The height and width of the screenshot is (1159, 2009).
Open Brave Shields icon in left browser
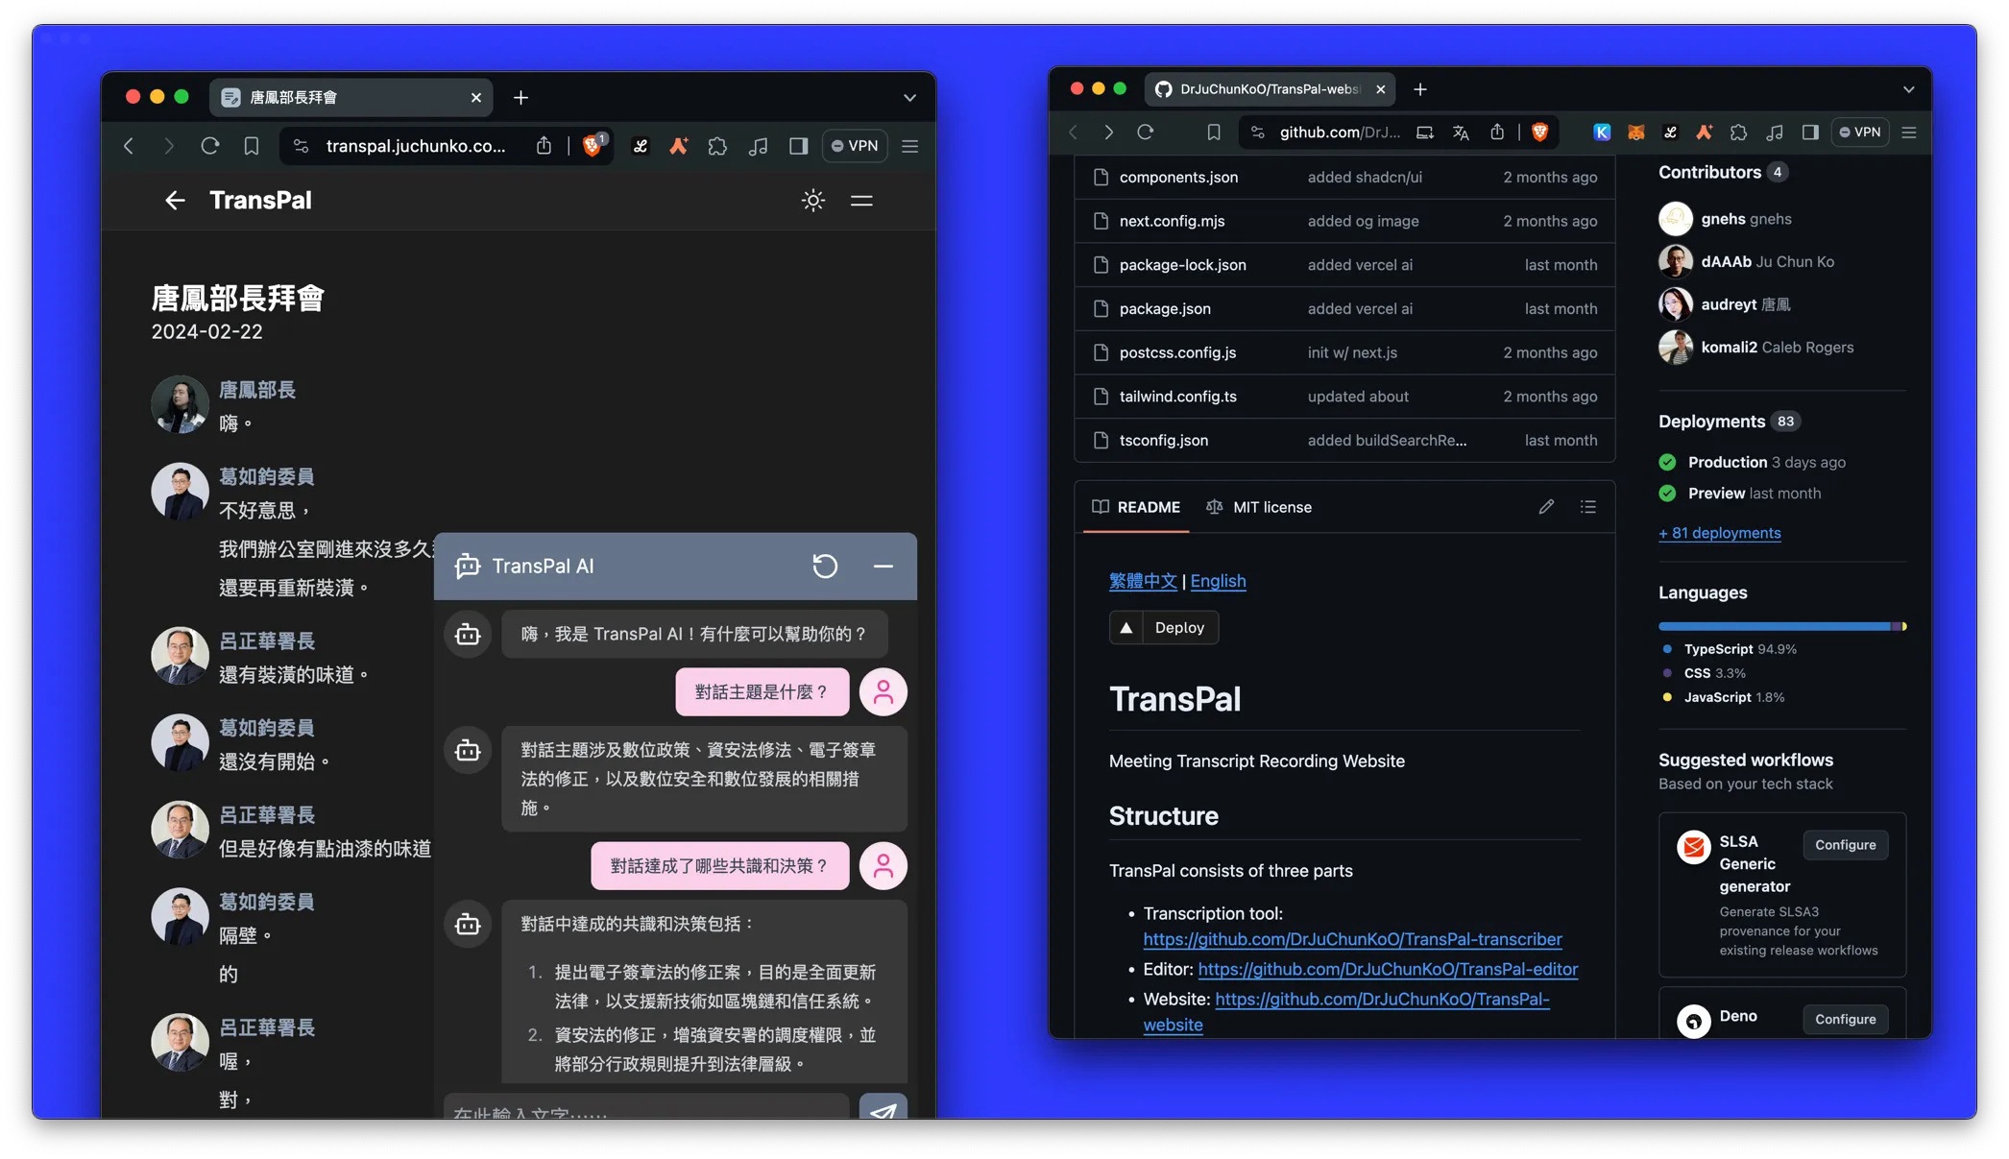593,145
